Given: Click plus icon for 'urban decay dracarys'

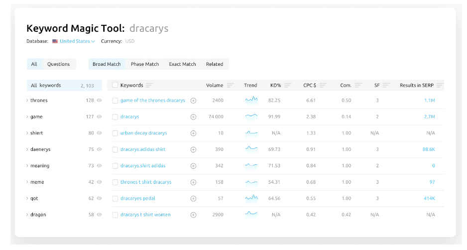Looking at the screenshot, I should [x=193, y=133].
